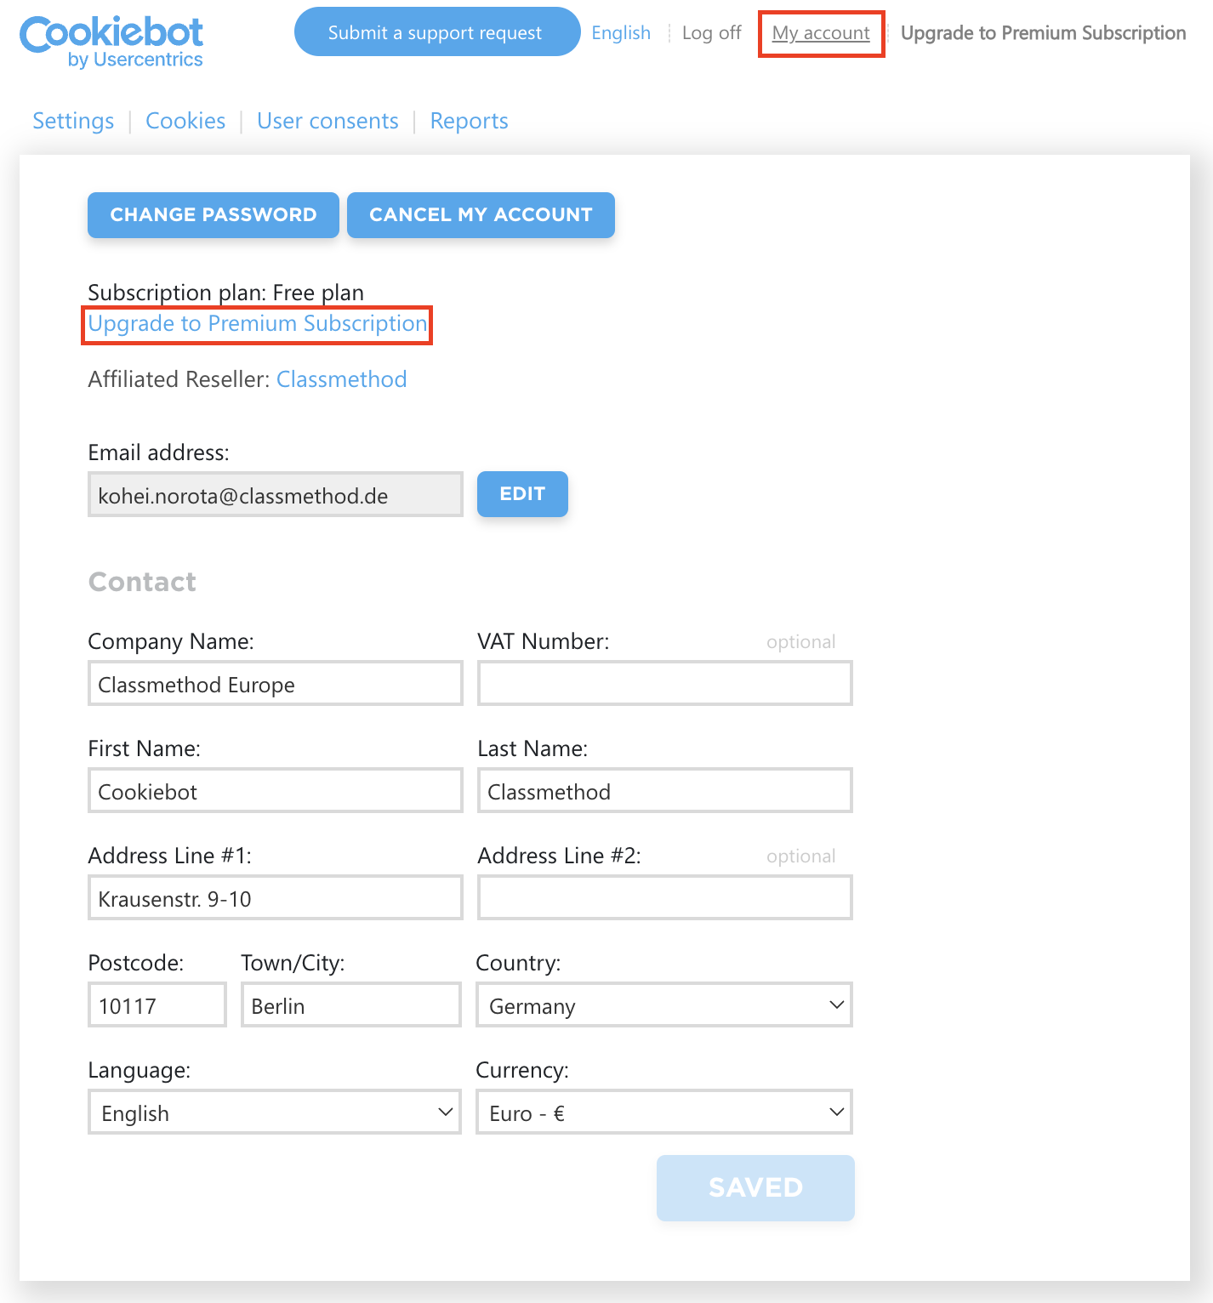Click Upgrade to Premium Subscription in header

(x=1043, y=32)
